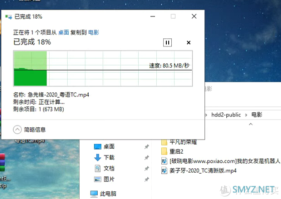Expand chevron before hdd2-public breadcrumb

click(206, 115)
